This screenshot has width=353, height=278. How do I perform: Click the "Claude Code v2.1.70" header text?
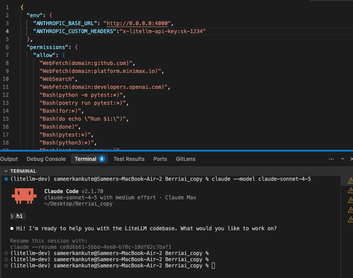(x=74, y=191)
